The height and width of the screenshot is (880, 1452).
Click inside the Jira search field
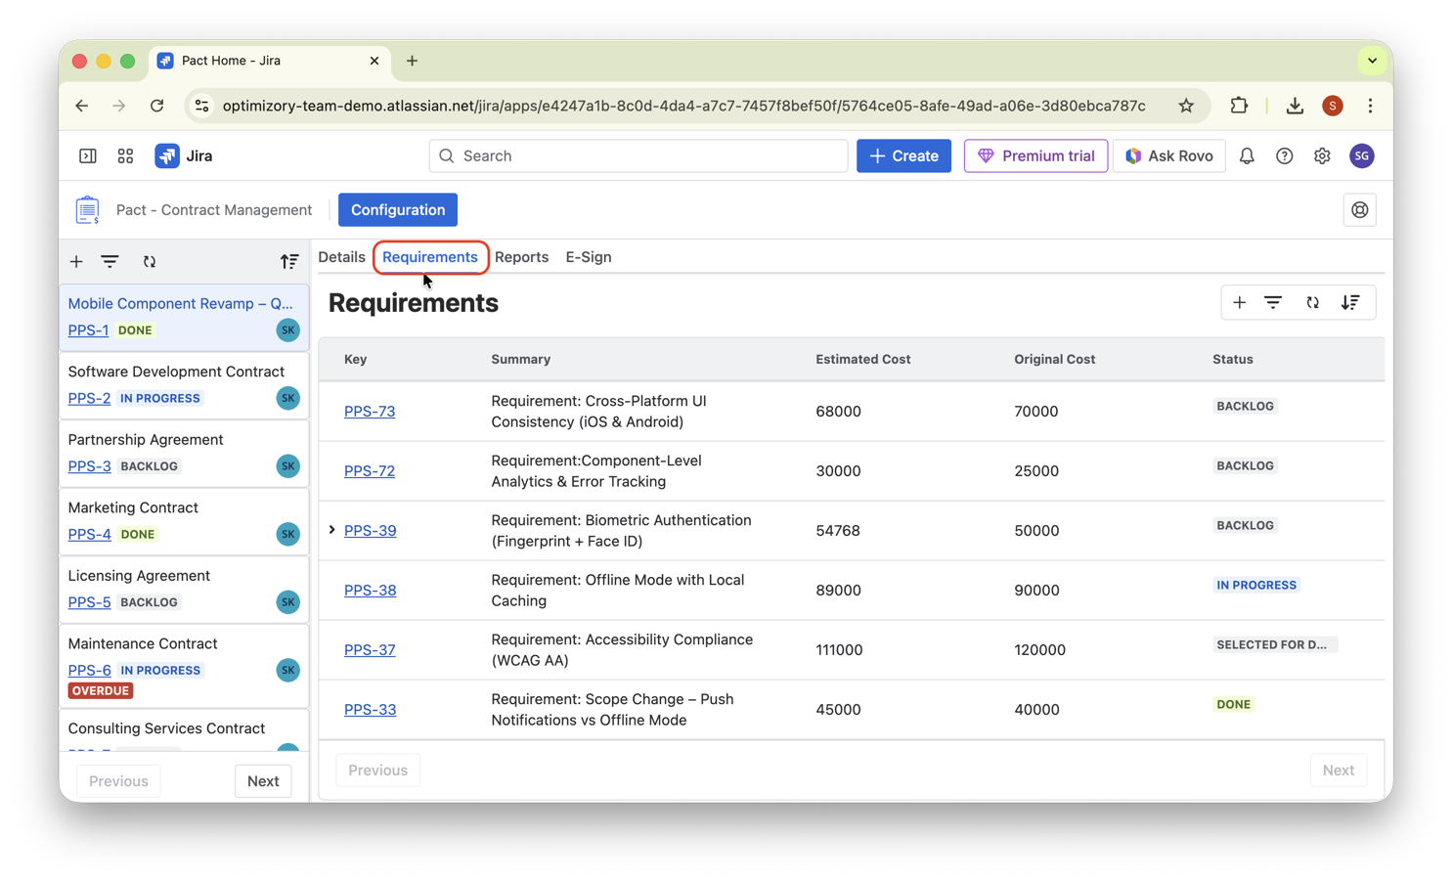click(x=638, y=155)
